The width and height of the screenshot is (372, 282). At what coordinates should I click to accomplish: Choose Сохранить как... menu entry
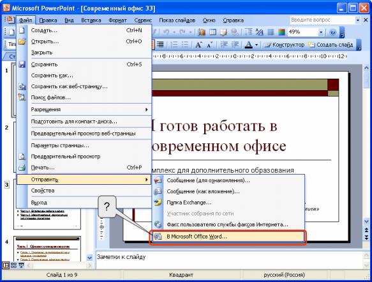coord(84,75)
